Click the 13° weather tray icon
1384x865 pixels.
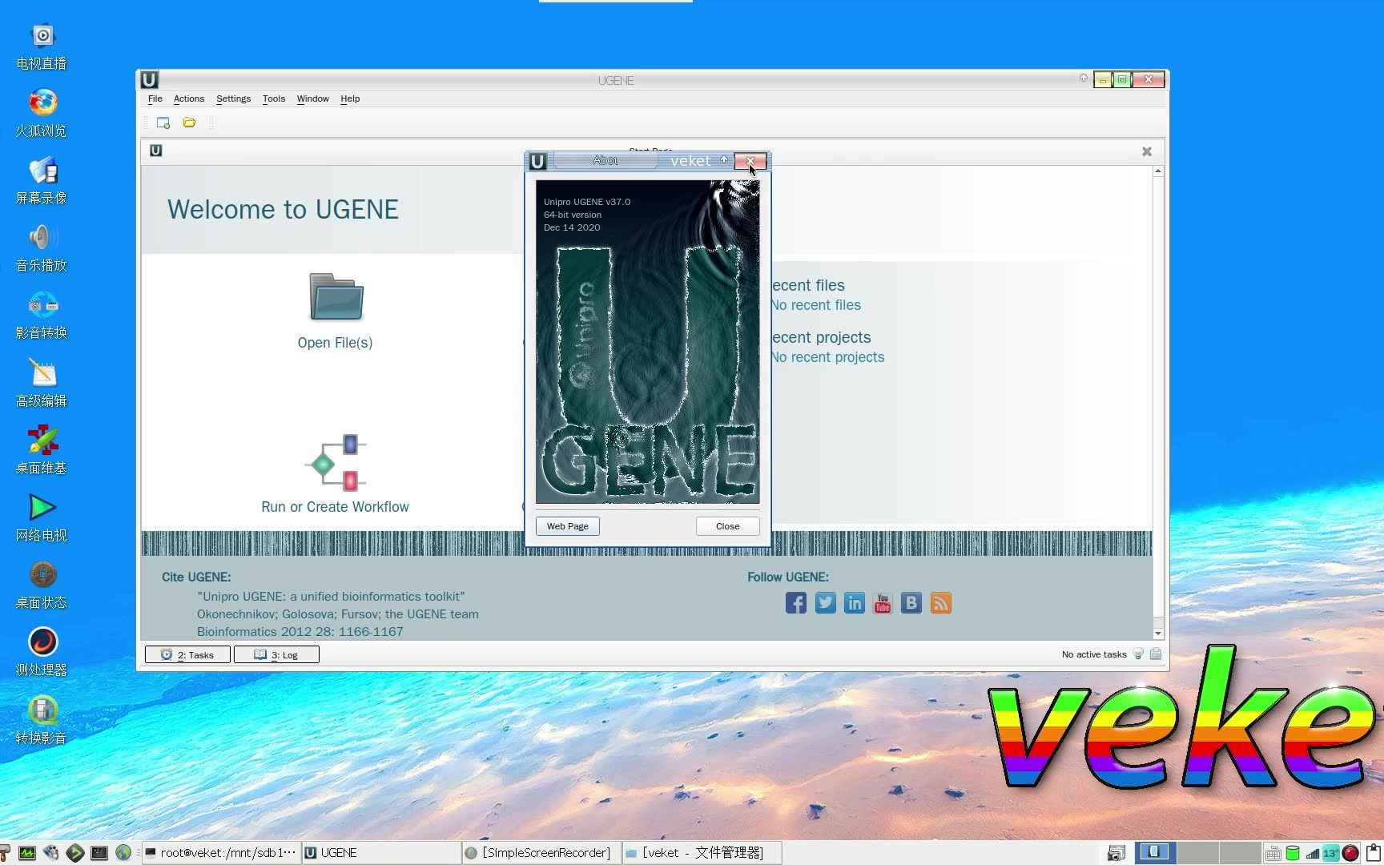pos(1330,853)
